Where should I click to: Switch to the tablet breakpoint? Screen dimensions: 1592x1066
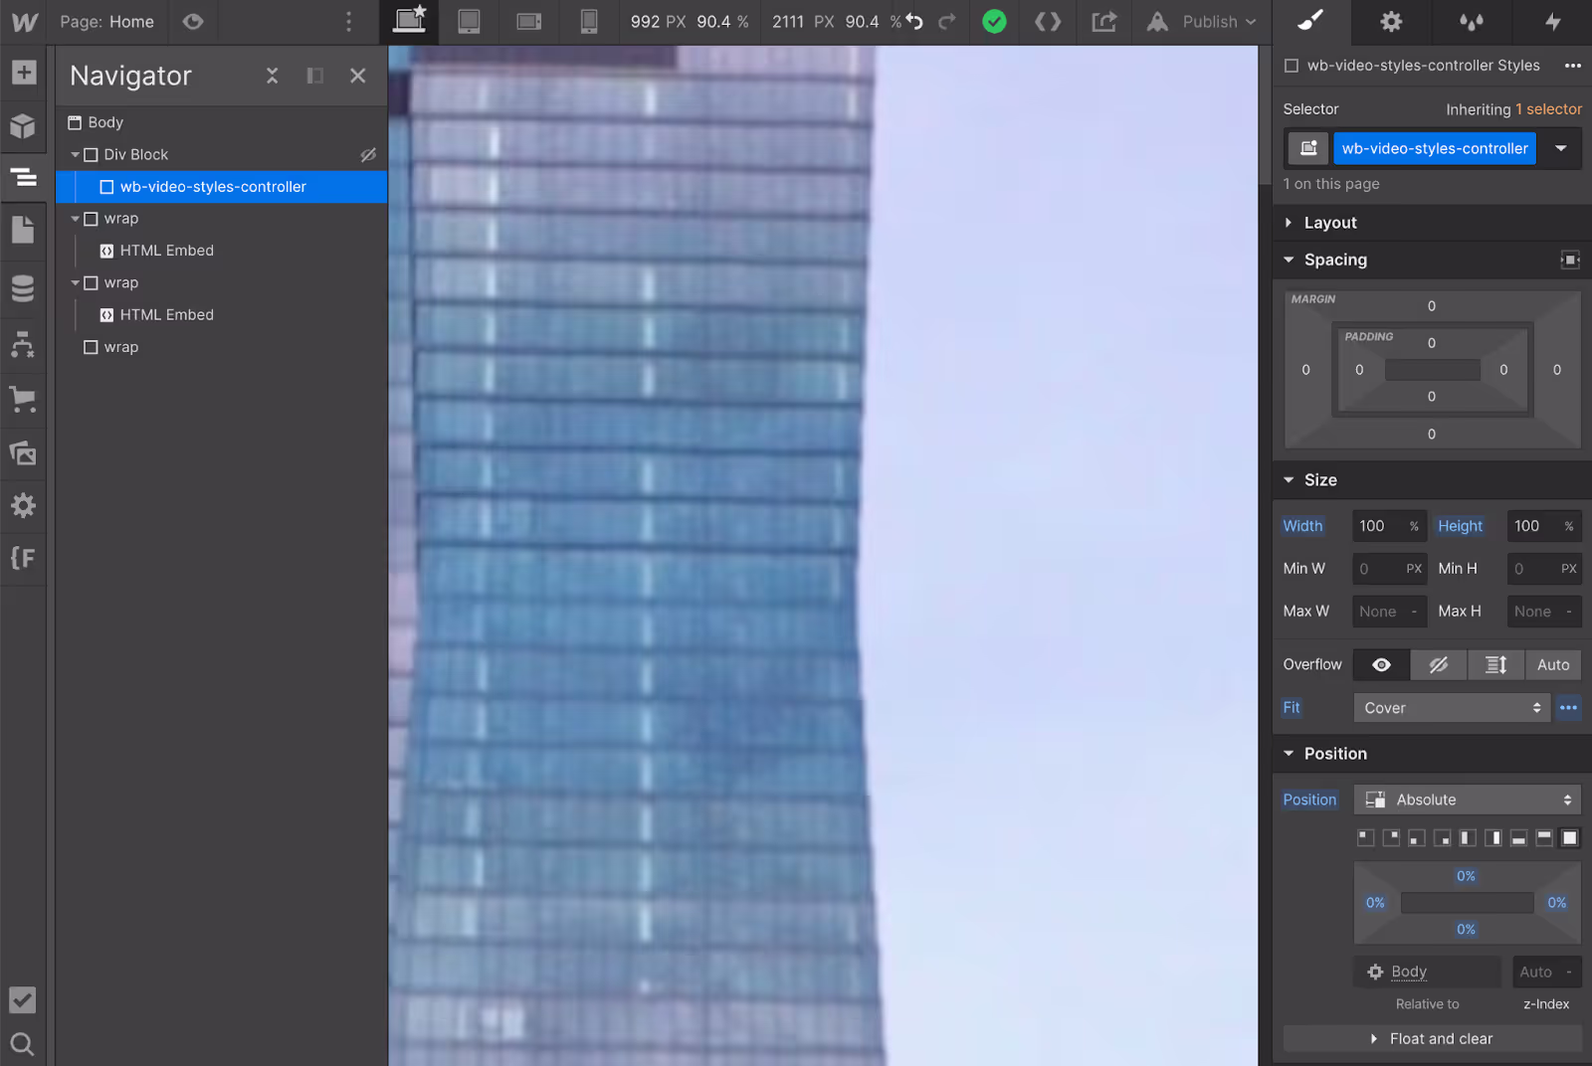coord(469,22)
